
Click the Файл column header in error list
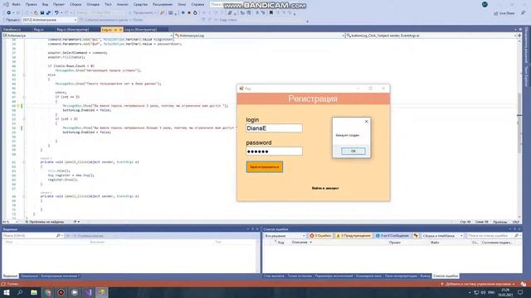(435, 243)
